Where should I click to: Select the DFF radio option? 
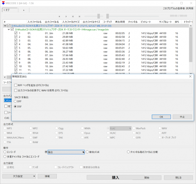click(15, 101)
